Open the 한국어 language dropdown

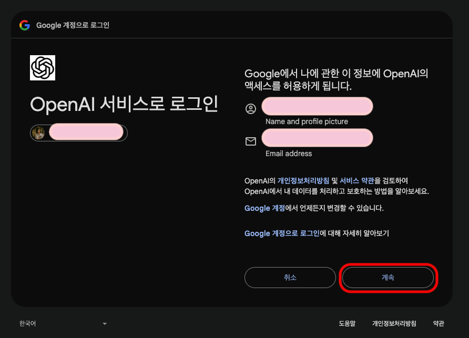click(x=63, y=323)
